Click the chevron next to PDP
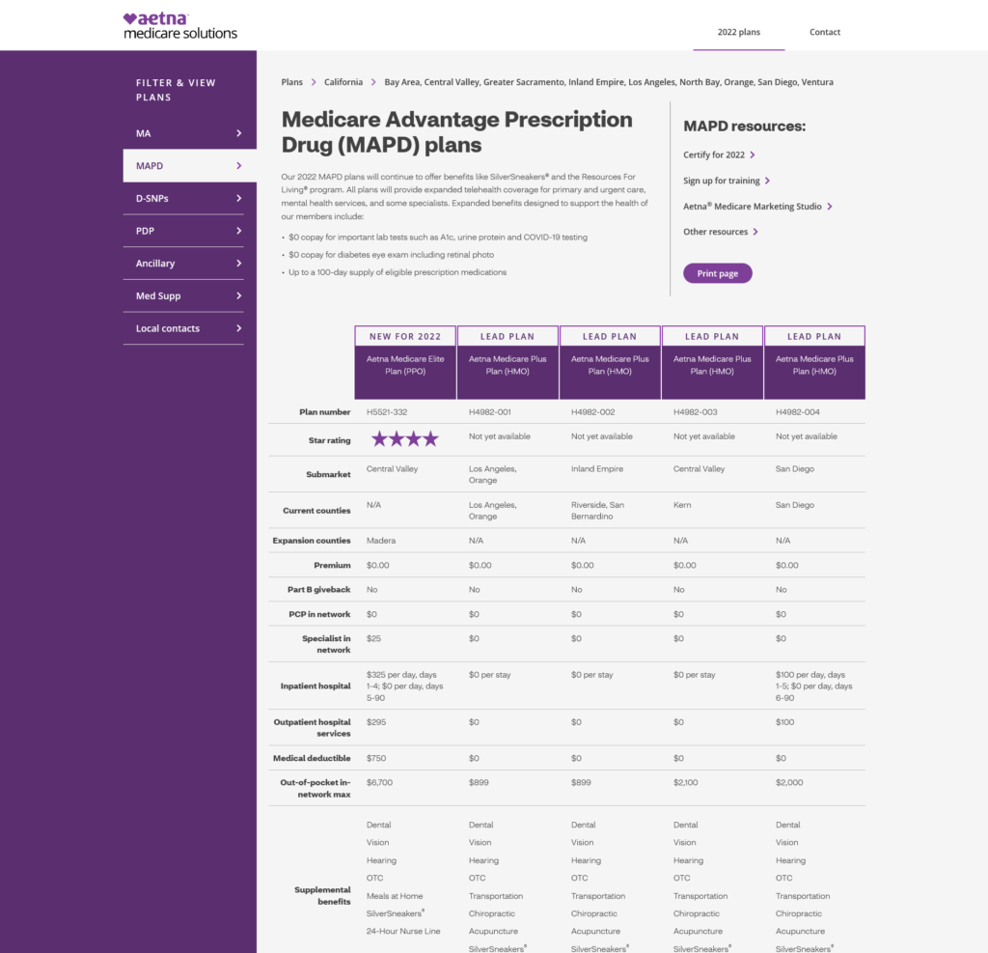The width and height of the screenshot is (988, 953). (239, 231)
